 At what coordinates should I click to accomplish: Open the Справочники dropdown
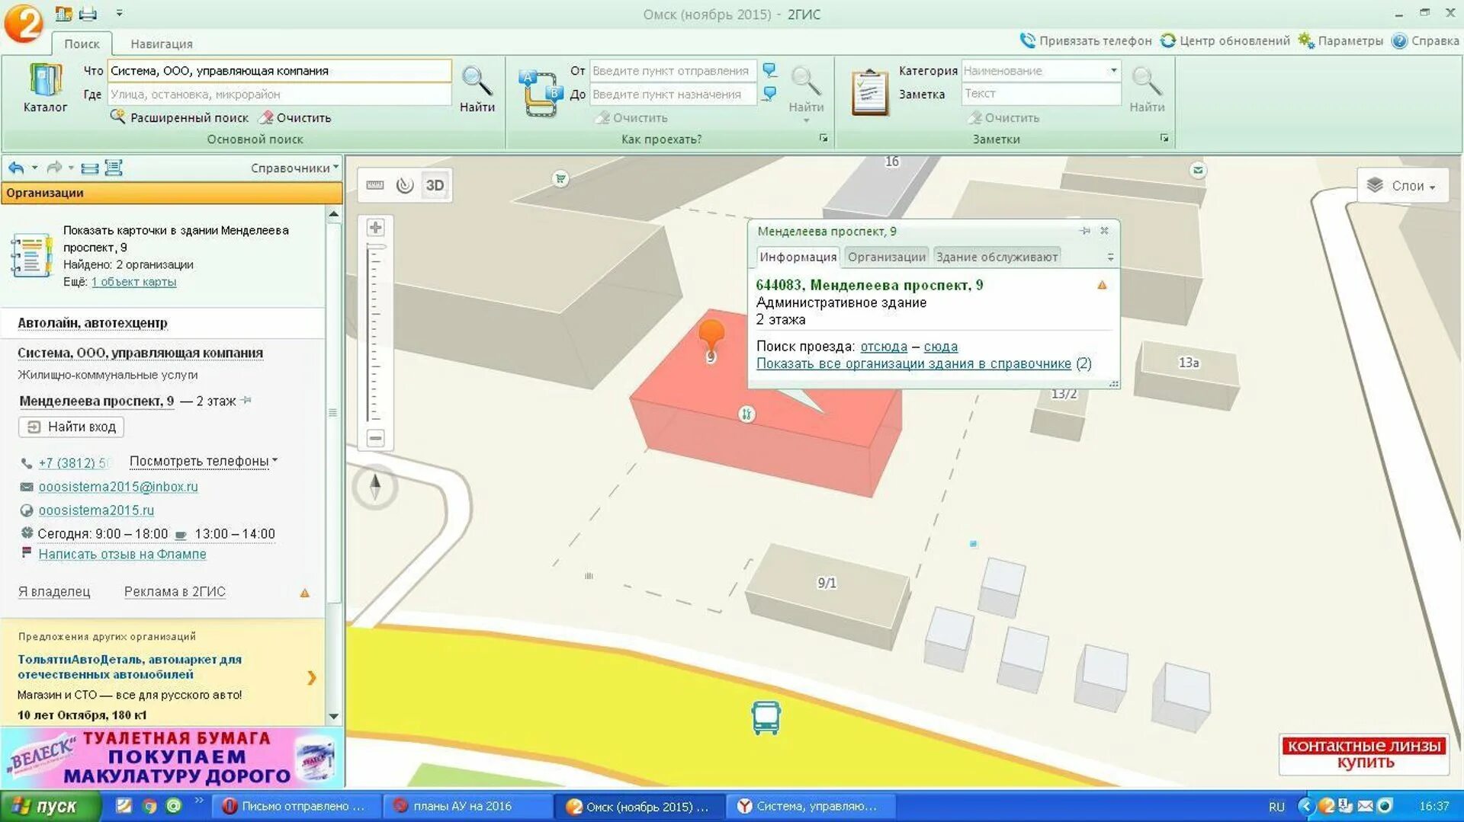click(x=294, y=168)
